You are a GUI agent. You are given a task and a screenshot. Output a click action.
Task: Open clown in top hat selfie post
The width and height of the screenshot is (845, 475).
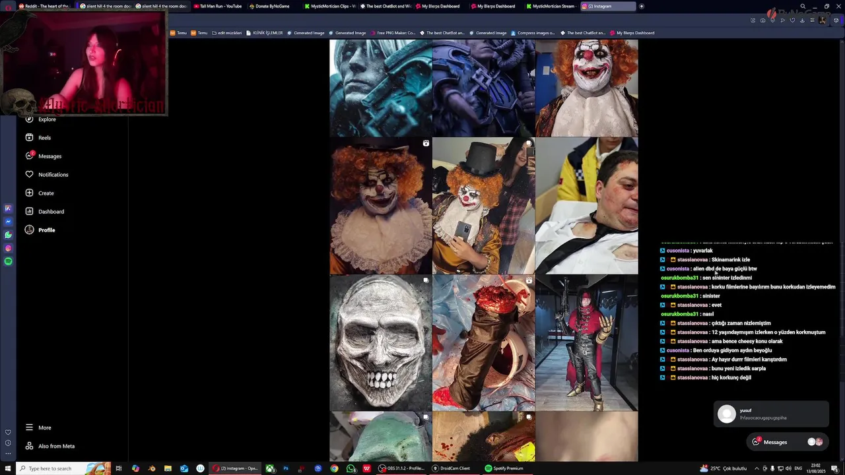[484, 206]
